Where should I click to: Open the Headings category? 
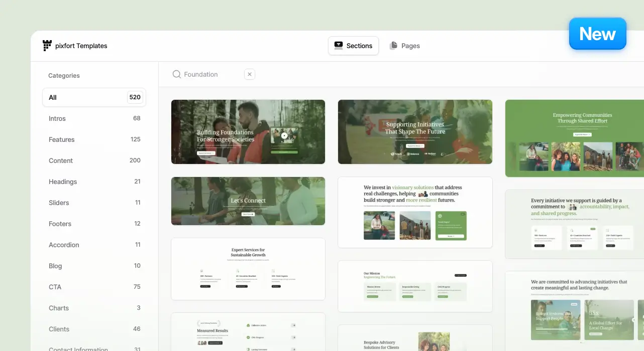[x=94, y=182]
